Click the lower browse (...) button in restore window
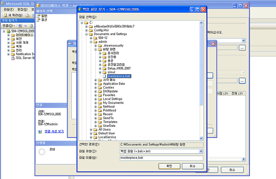Screen dimensions: 276x179 point(242,81)
